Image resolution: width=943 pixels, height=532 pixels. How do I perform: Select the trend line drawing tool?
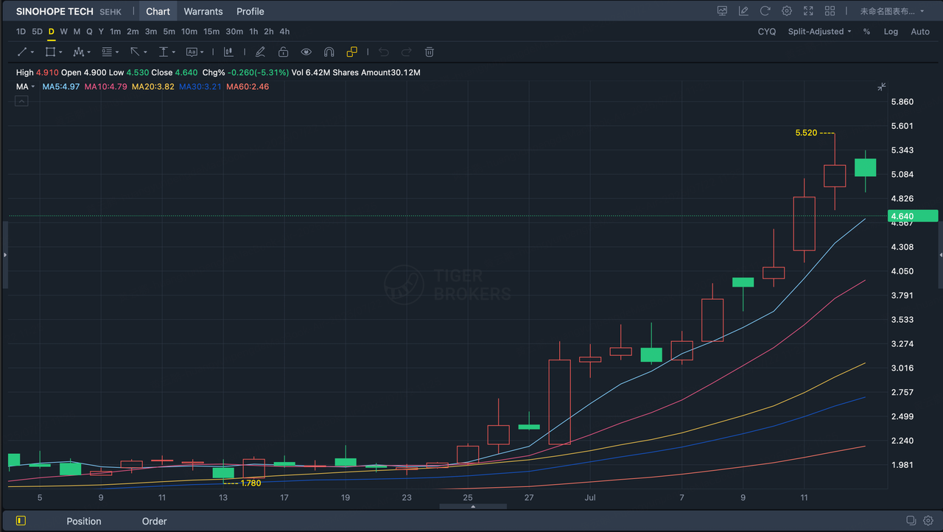(22, 52)
